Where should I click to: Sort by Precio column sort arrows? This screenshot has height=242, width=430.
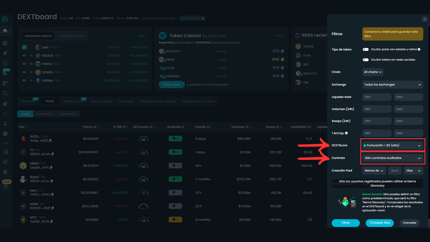97,127
